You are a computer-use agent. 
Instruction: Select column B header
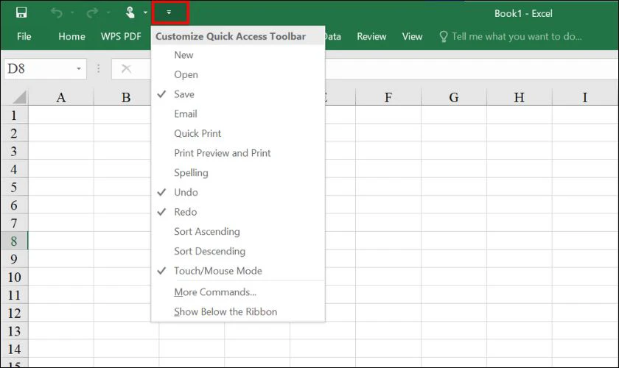coord(126,97)
